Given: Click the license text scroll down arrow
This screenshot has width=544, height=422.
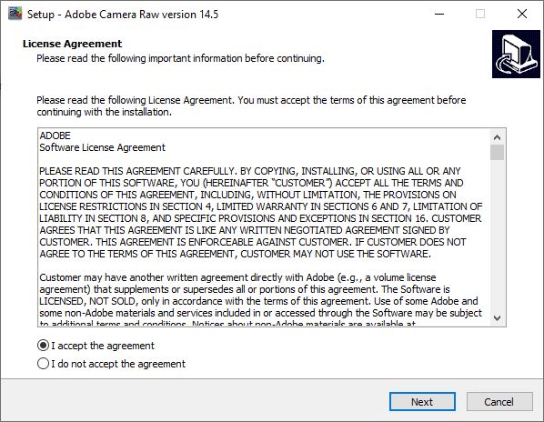Looking at the screenshot, I should tap(498, 317).
